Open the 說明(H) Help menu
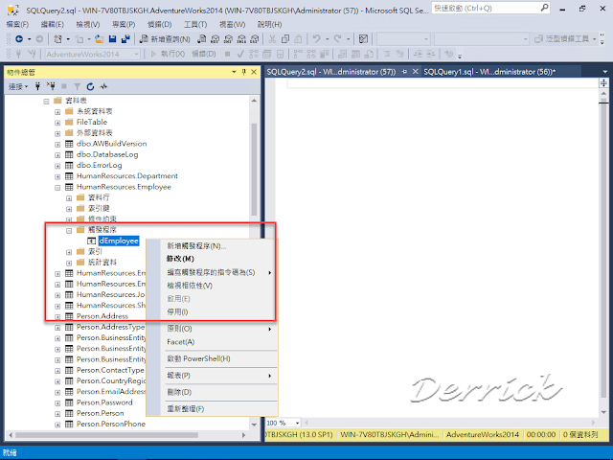 269,24
